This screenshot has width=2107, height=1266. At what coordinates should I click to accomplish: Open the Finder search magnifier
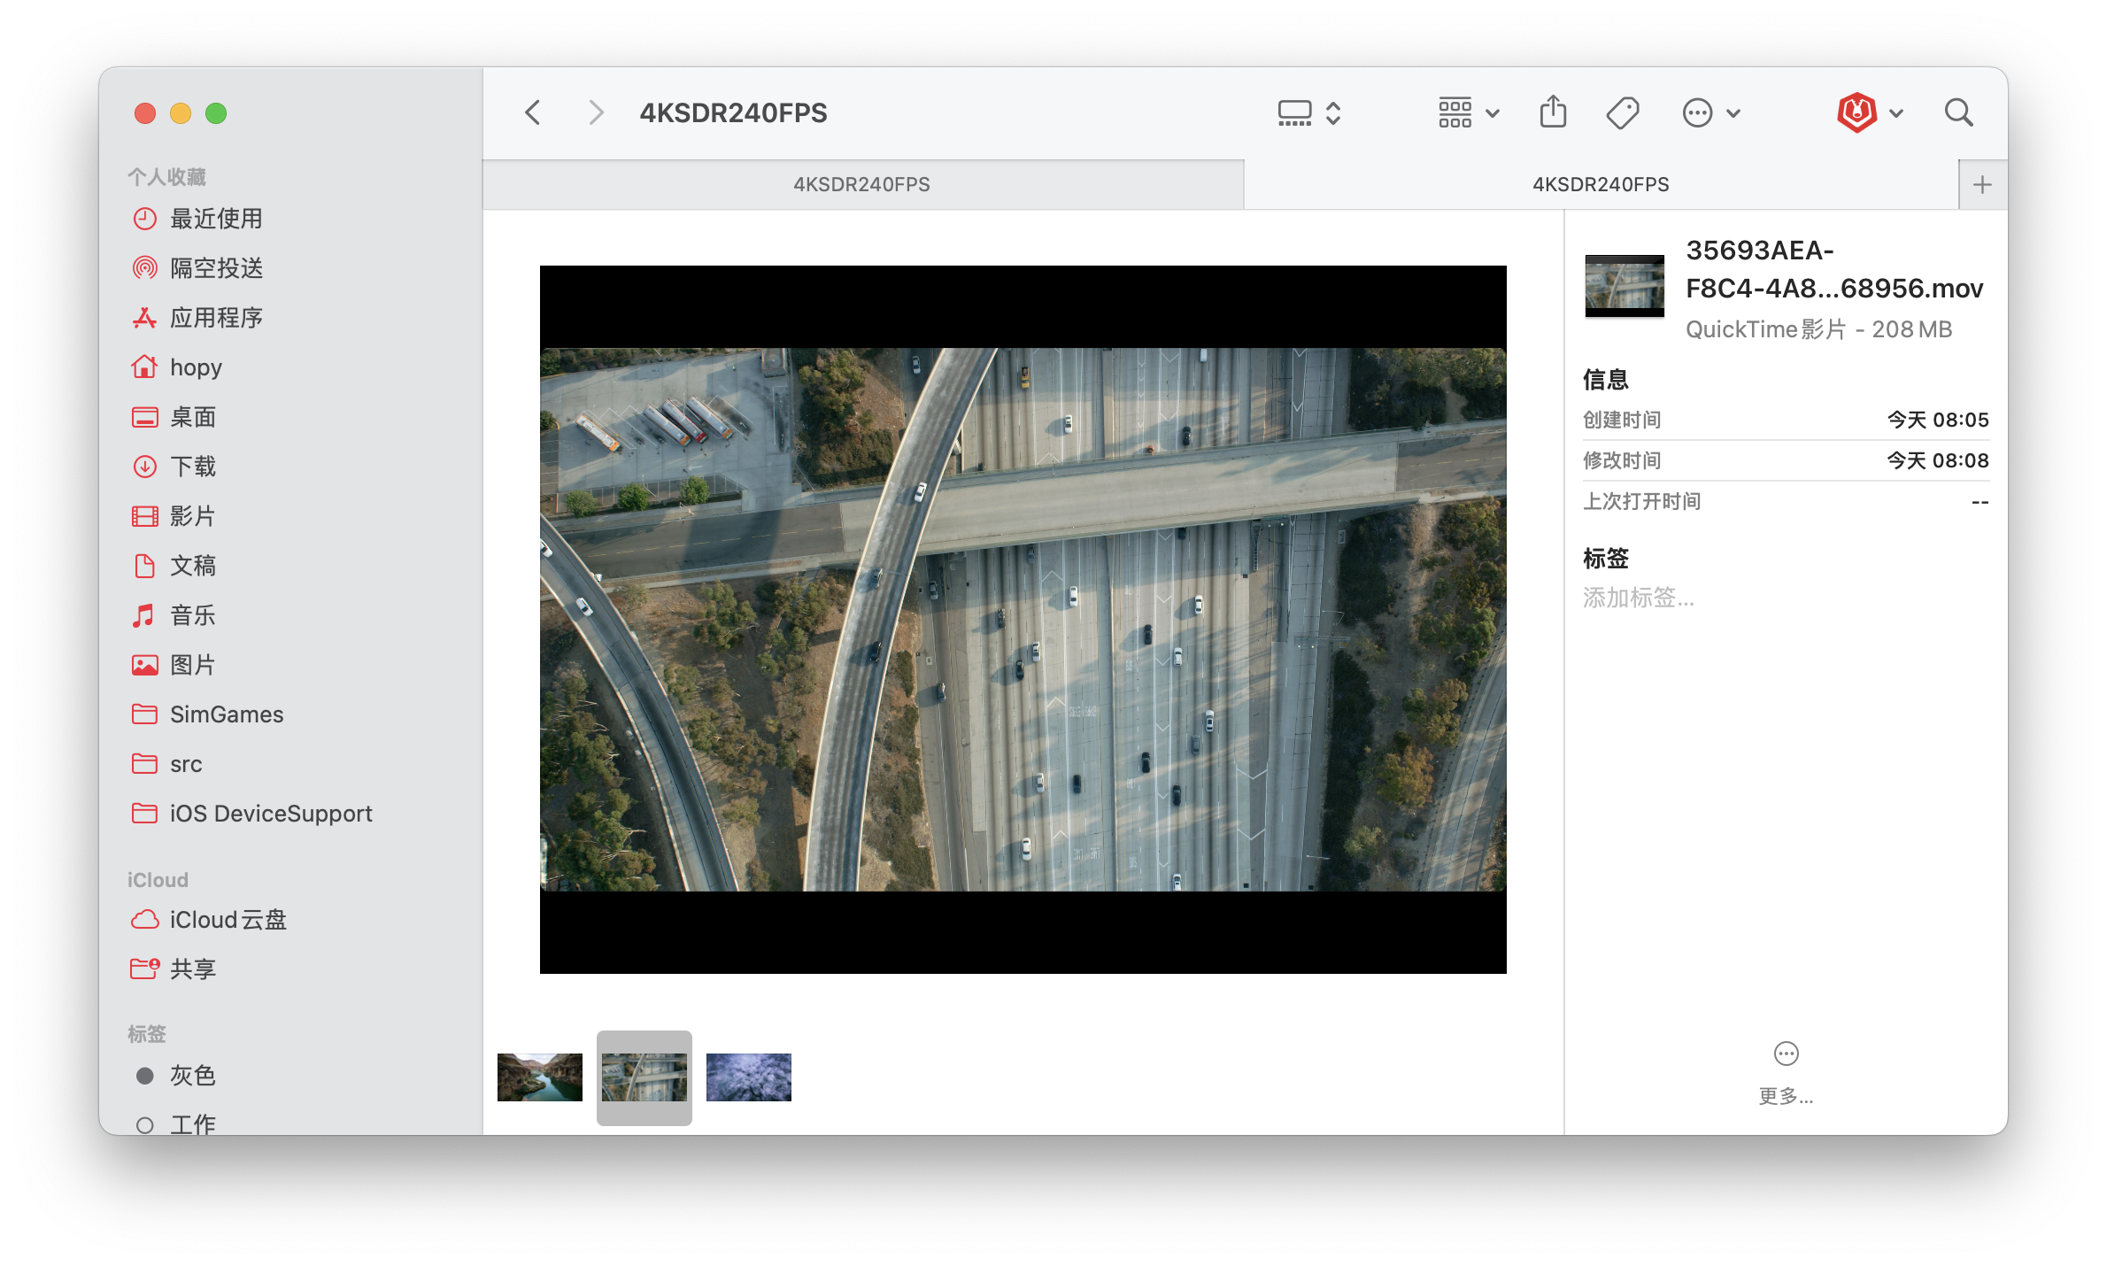(1958, 113)
